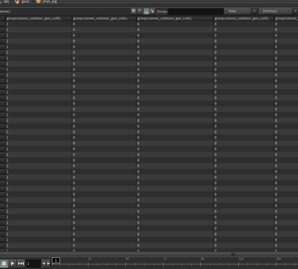Click the horizontal splitter grip handle
Image resolution: width=298 pixels, height=269 pixels.
pyautogui.click(x=233, y=254)
